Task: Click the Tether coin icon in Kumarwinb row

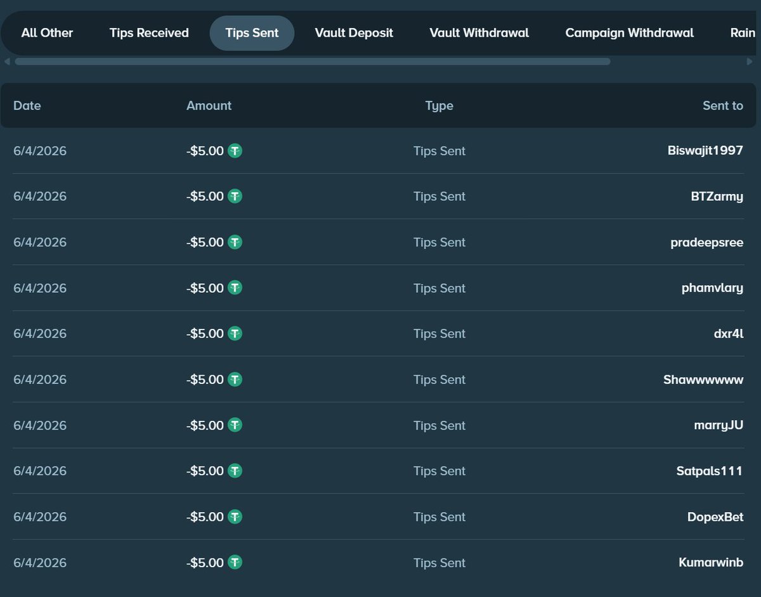Action: 235,562
